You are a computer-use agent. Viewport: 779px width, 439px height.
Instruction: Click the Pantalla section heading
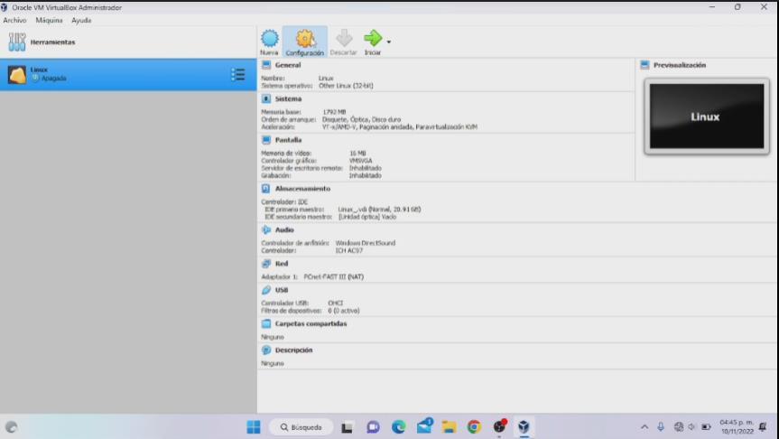[288, 140]
